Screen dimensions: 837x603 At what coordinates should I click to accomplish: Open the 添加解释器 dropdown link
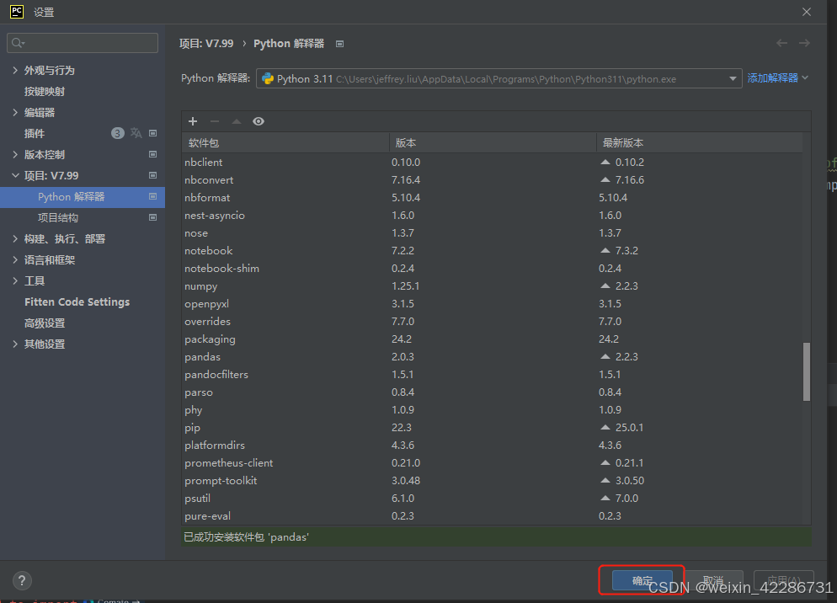pos(778,78)
